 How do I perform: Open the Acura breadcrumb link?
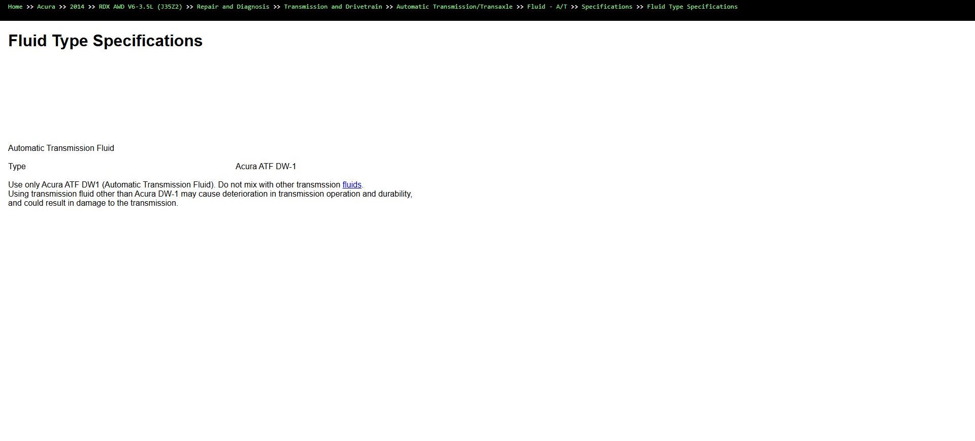(46, 7)
